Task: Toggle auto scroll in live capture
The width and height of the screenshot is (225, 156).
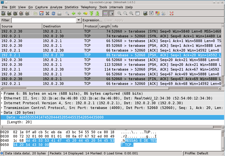Action: [x=112, y=13]
